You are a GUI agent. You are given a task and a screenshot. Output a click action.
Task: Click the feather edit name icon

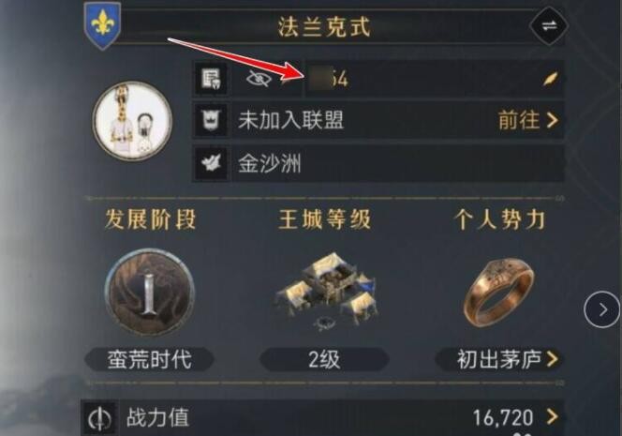(551, 79)
